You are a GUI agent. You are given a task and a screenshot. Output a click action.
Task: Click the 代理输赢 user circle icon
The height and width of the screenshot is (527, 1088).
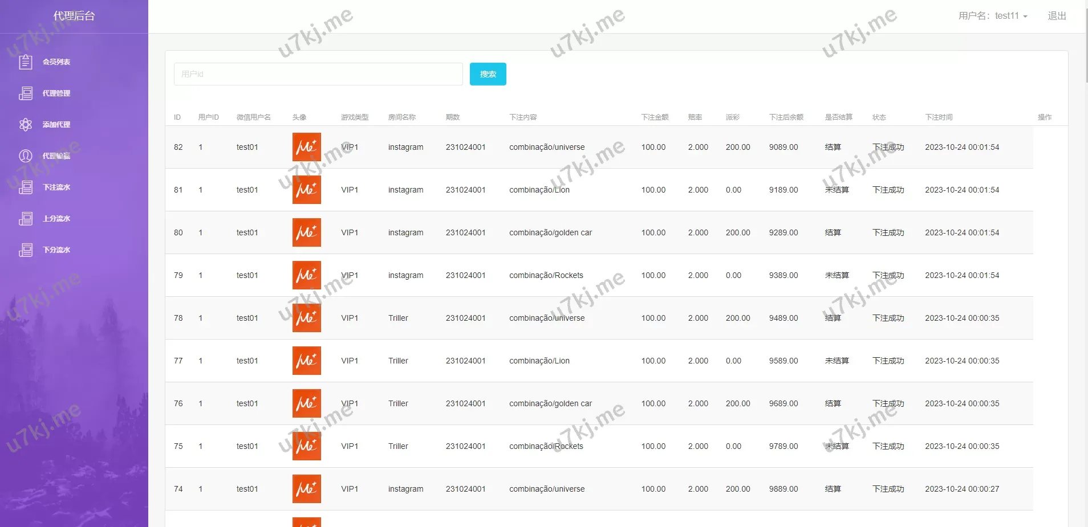click(x=26, y=156)
